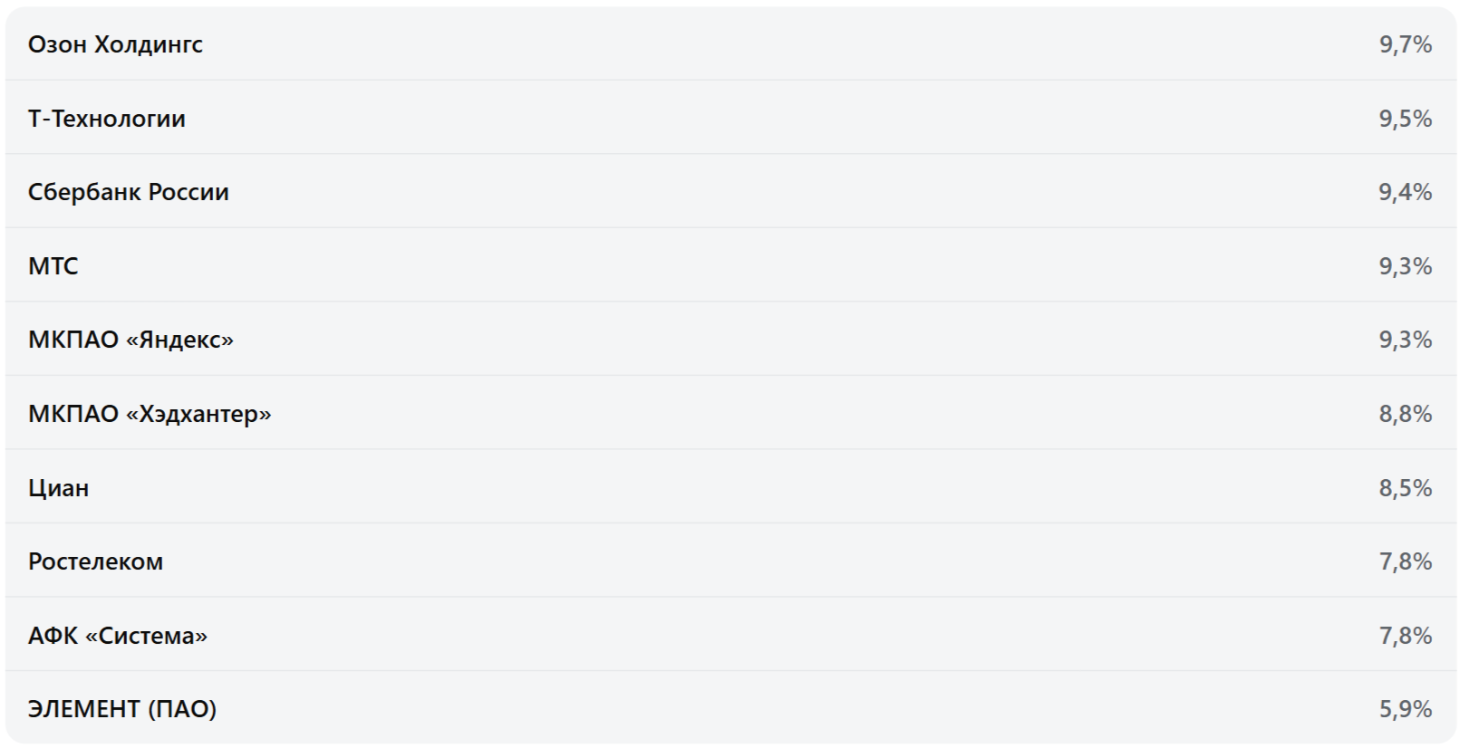
Task: Select the 9,5% value for Т-Технологии
Action: [1405, 119]
